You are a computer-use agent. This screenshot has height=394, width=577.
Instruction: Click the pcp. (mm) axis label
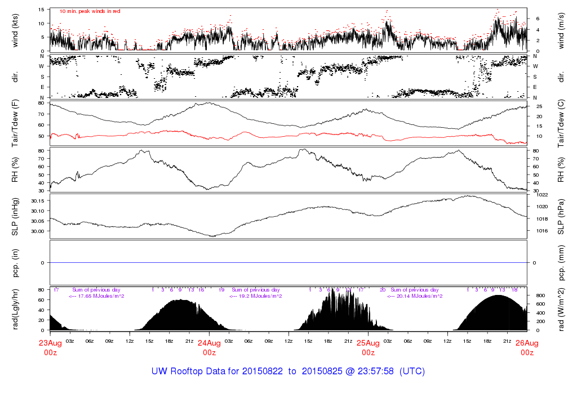(562, 262)
